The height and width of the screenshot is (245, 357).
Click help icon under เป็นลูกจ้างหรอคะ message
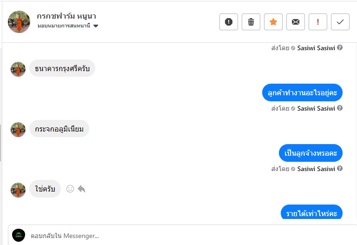(x=340, y=169)
